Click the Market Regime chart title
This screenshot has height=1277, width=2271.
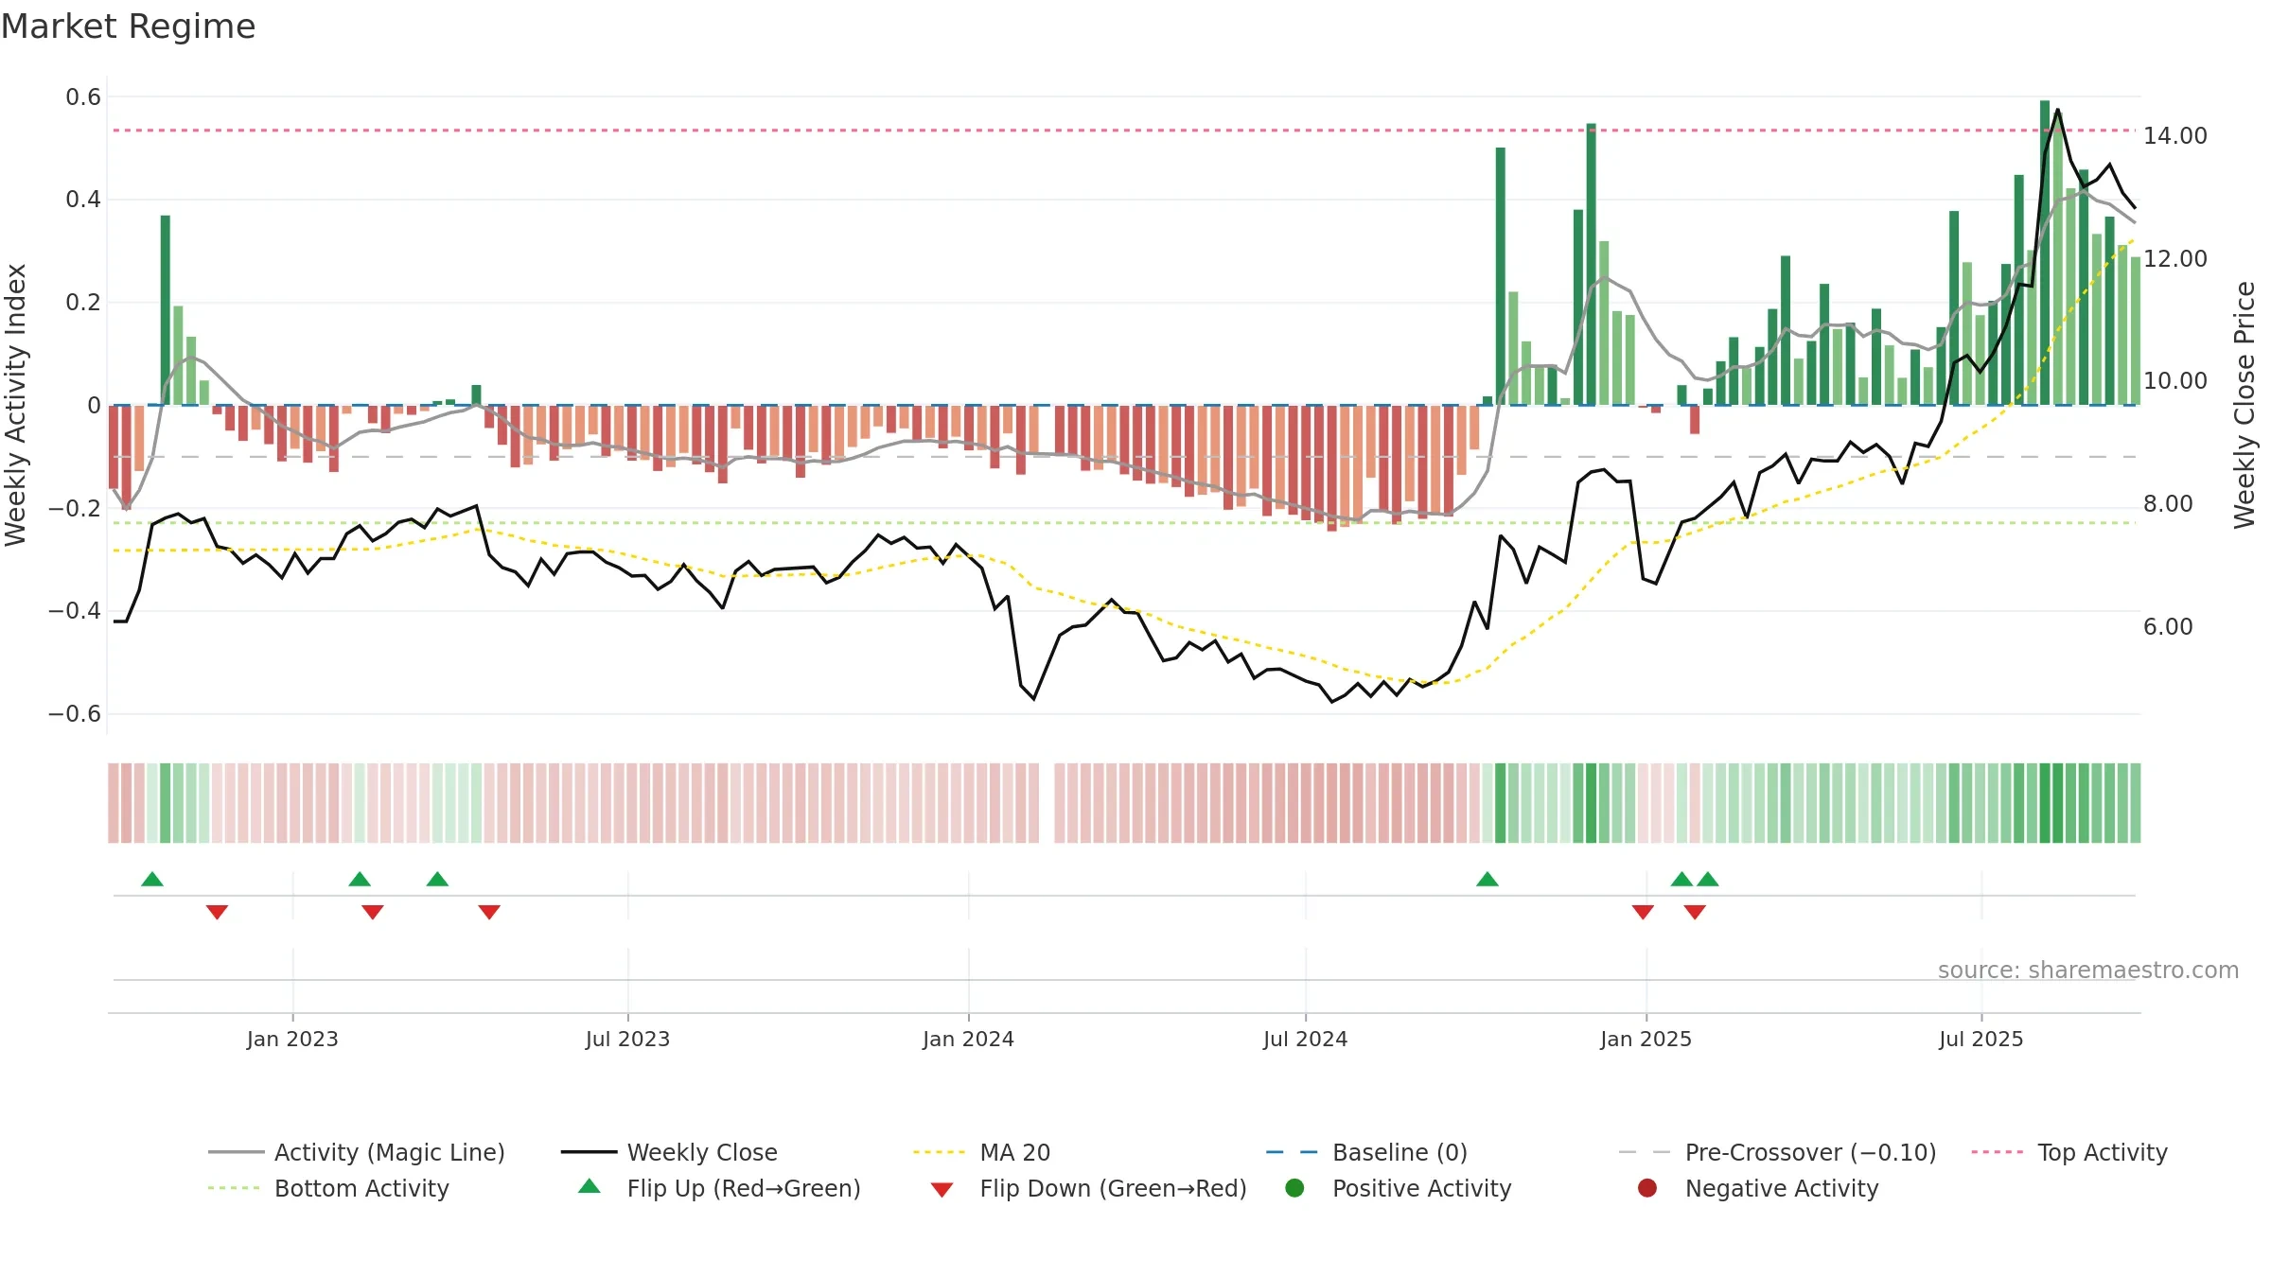point(128,26)
